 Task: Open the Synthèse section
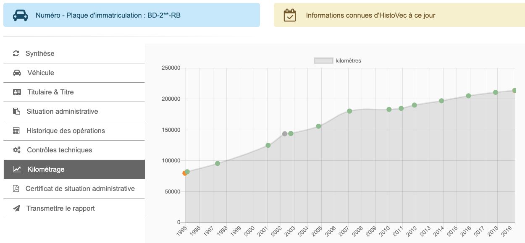(x=40, y=53)
